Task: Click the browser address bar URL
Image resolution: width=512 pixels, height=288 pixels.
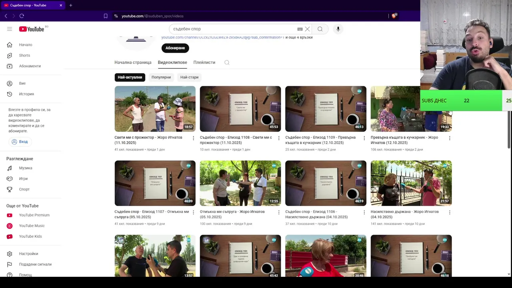Action: 152,16
